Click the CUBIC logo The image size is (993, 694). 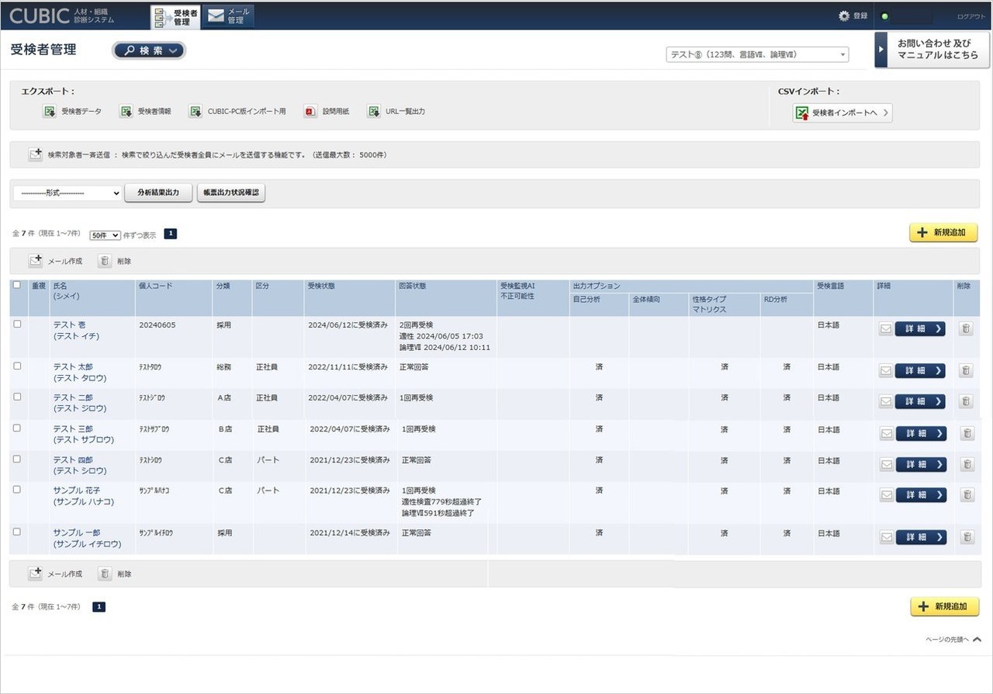coord(40,16)
